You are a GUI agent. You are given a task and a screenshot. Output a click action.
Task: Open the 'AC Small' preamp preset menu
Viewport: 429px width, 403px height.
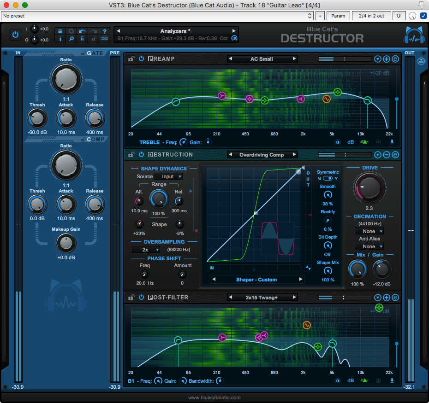pyautogui.click(x=262, y=59)
